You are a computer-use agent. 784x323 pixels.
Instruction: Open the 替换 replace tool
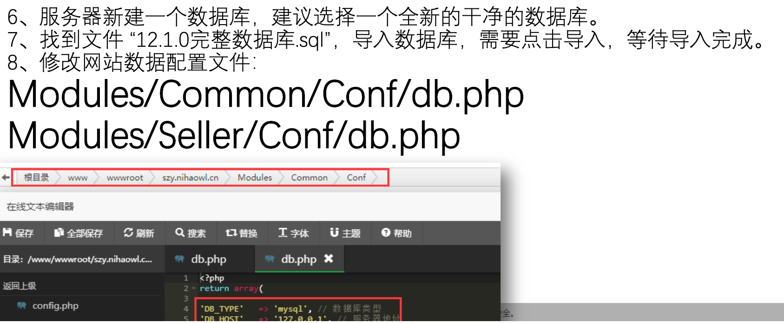tap(242, 233)
